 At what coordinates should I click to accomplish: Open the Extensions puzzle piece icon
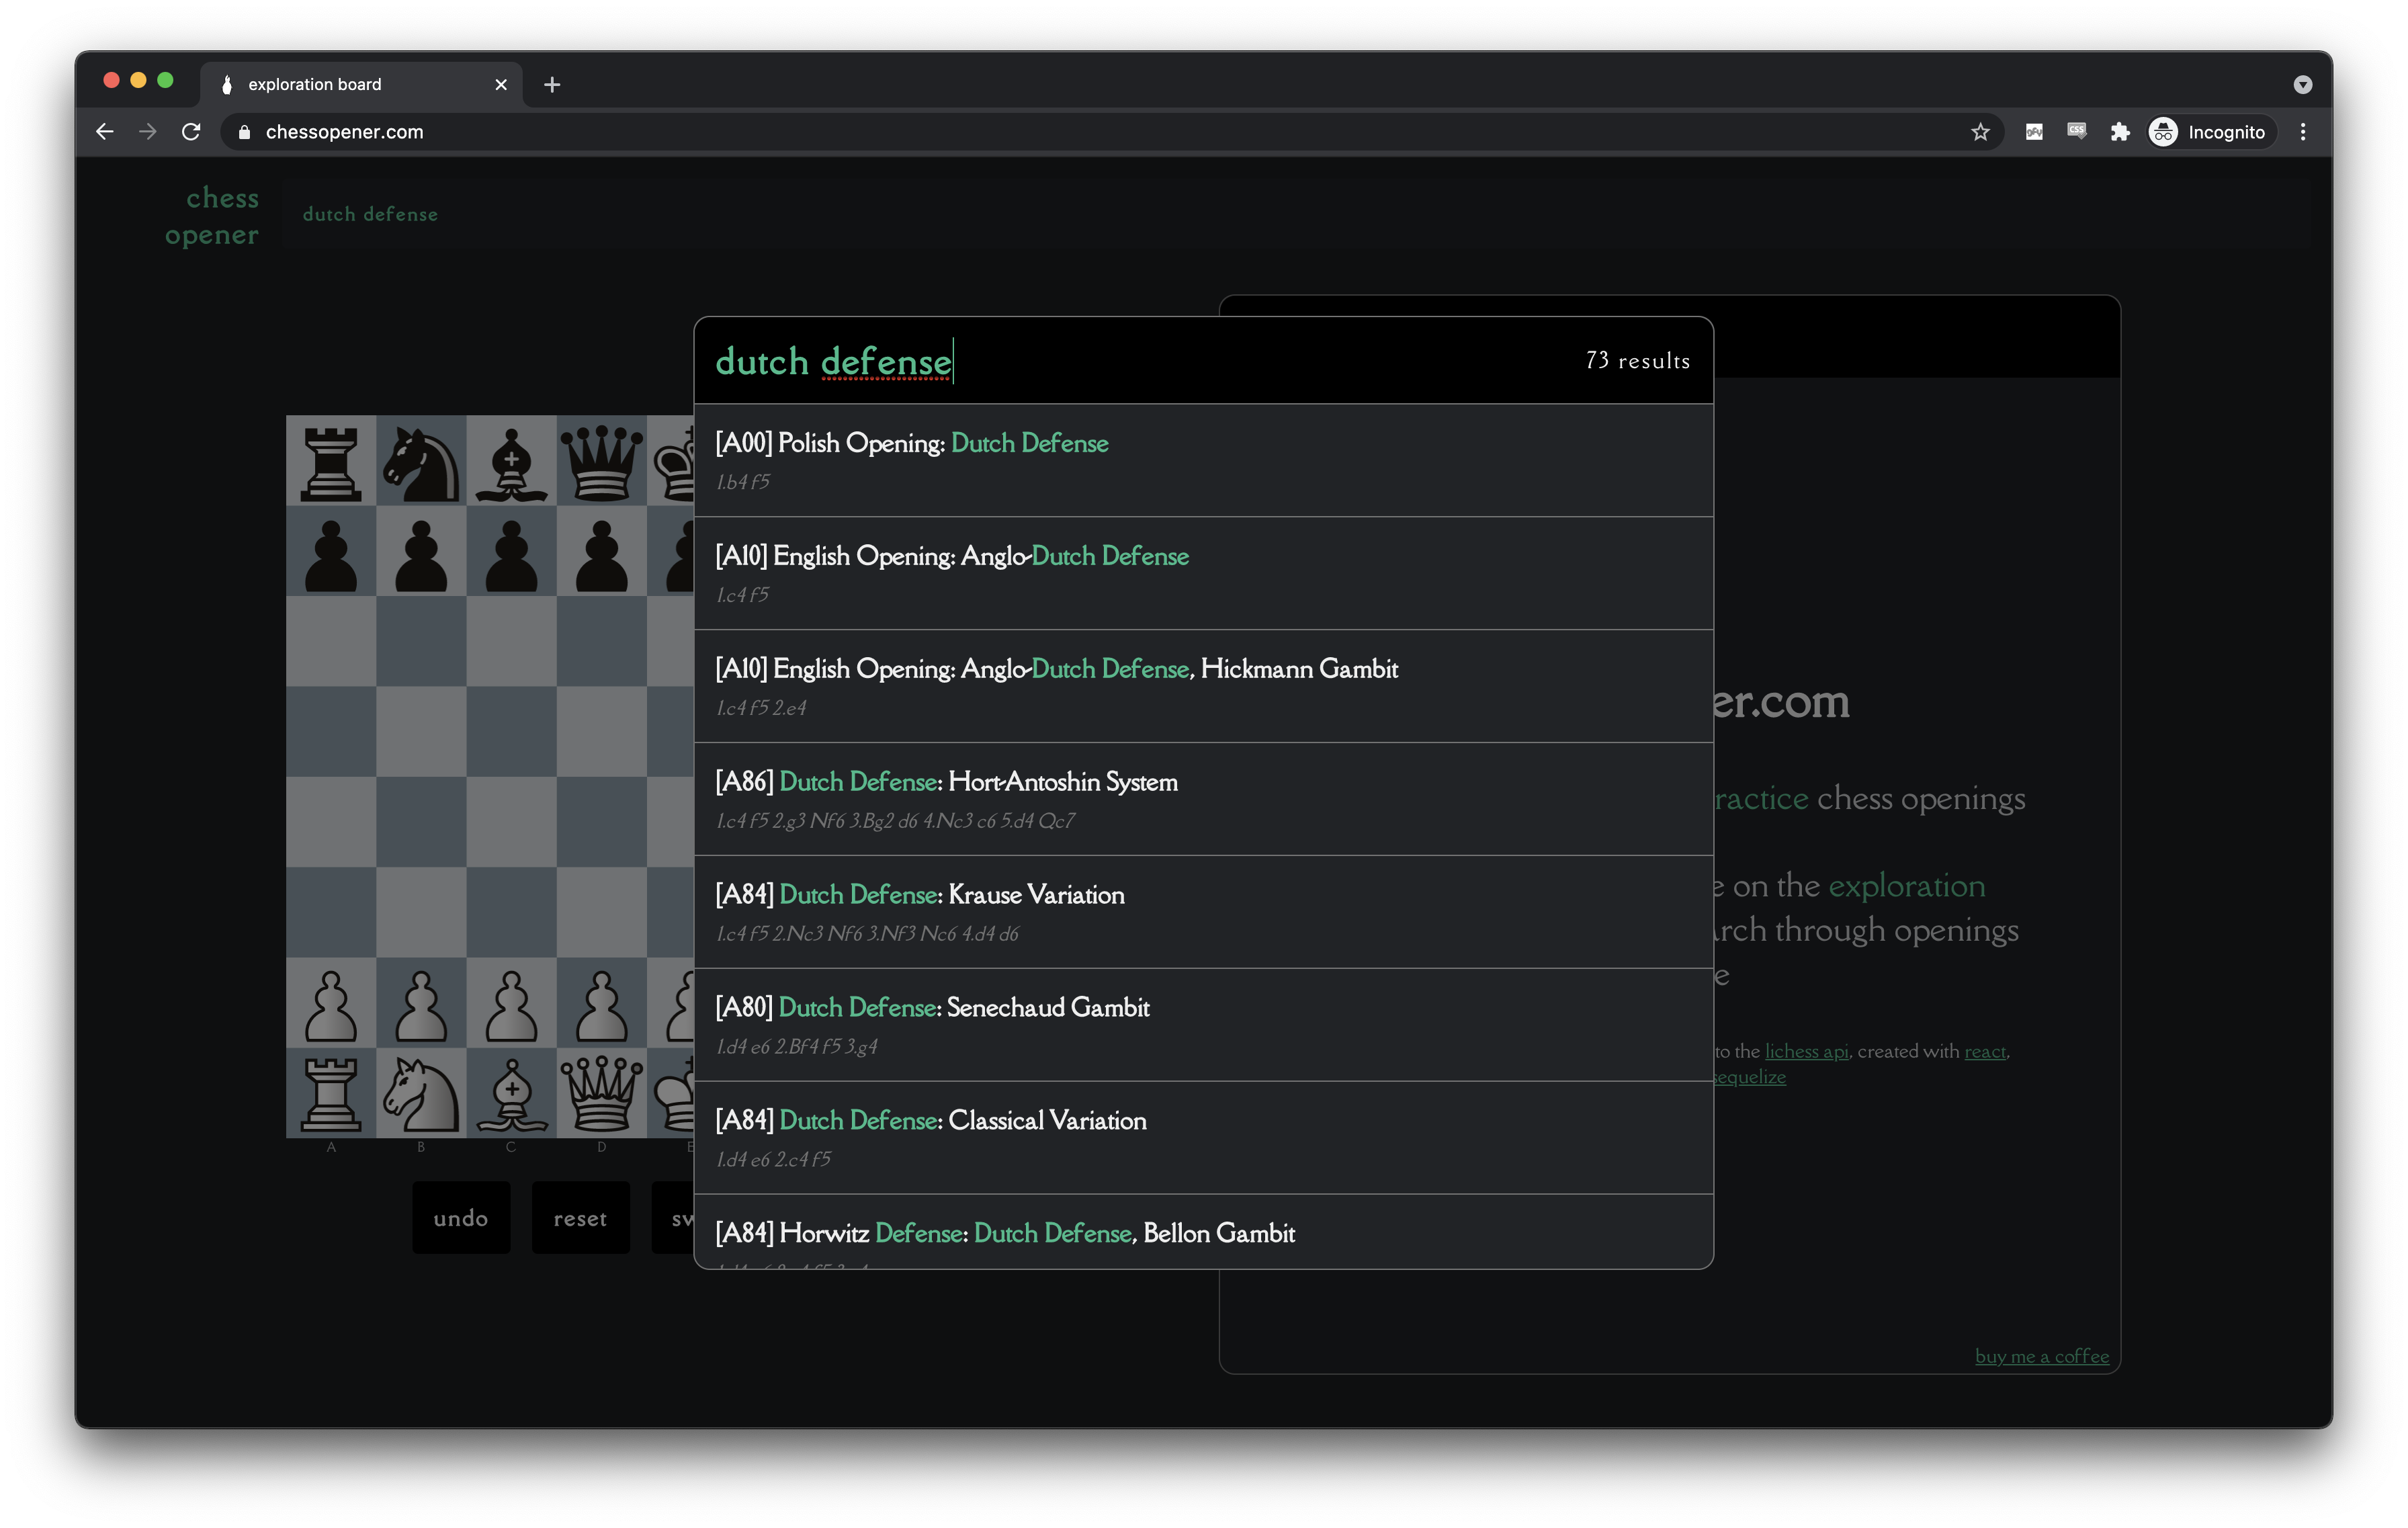pyautogui.click(x=2120, y=131)
